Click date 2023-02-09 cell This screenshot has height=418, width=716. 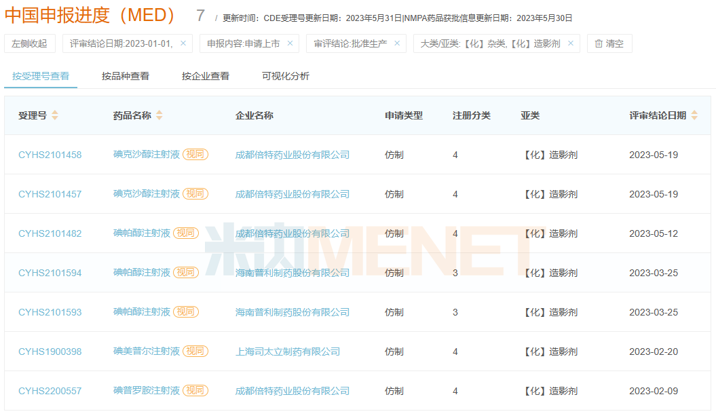(x=654, y=391)
